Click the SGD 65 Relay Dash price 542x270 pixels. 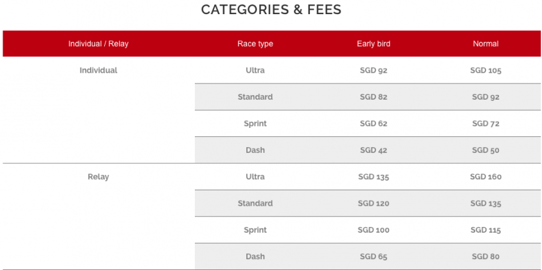(x=374, y=256)
